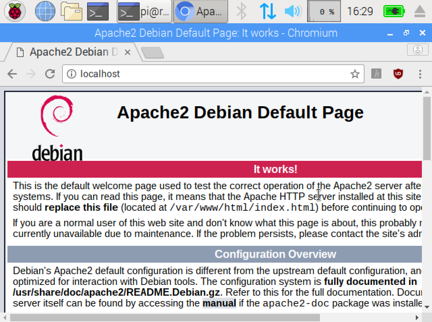
Task: Restore the Chromium window size
Action: click(x=406, y=33)
